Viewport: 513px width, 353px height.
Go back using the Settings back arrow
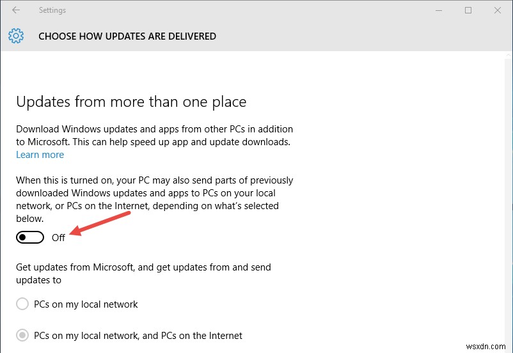point(16,10)
